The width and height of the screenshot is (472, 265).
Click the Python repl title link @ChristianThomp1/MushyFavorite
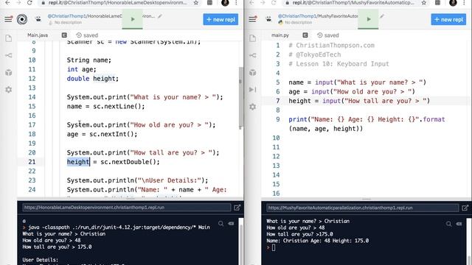(x=318, y=16)
